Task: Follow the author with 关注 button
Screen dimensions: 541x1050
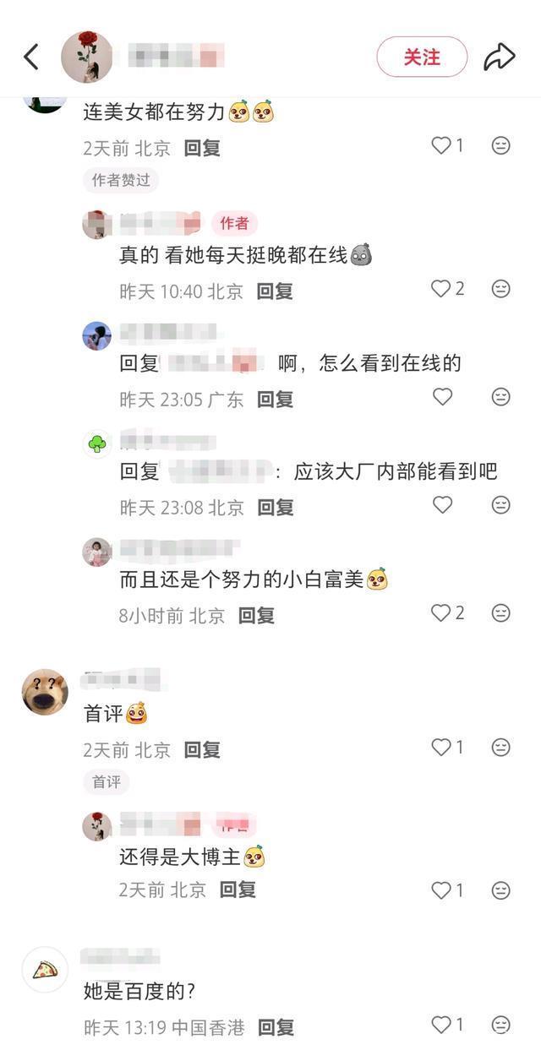Action: pos(422,57)
